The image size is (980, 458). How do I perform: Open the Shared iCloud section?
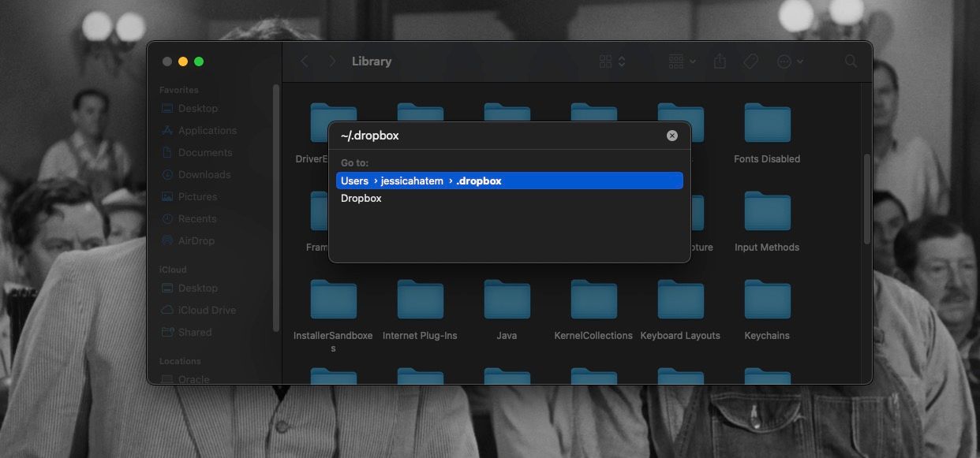tap(193, 332)
